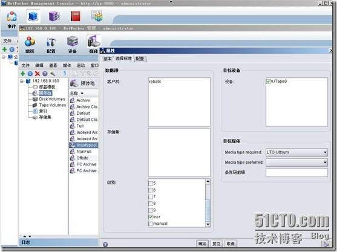The width and height of the screenshot is (337, 252).
Task: Switch to the 基本 tab
Action: coord(107,59)
